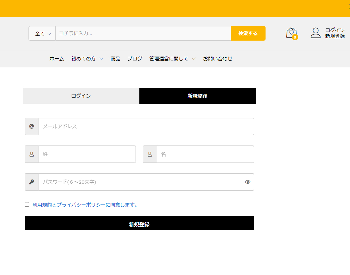Click the @ email icon
350x275 pixels.
click(32, 126)
